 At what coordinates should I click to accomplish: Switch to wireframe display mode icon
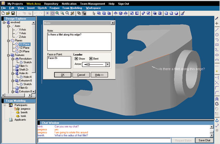(79, 13)
